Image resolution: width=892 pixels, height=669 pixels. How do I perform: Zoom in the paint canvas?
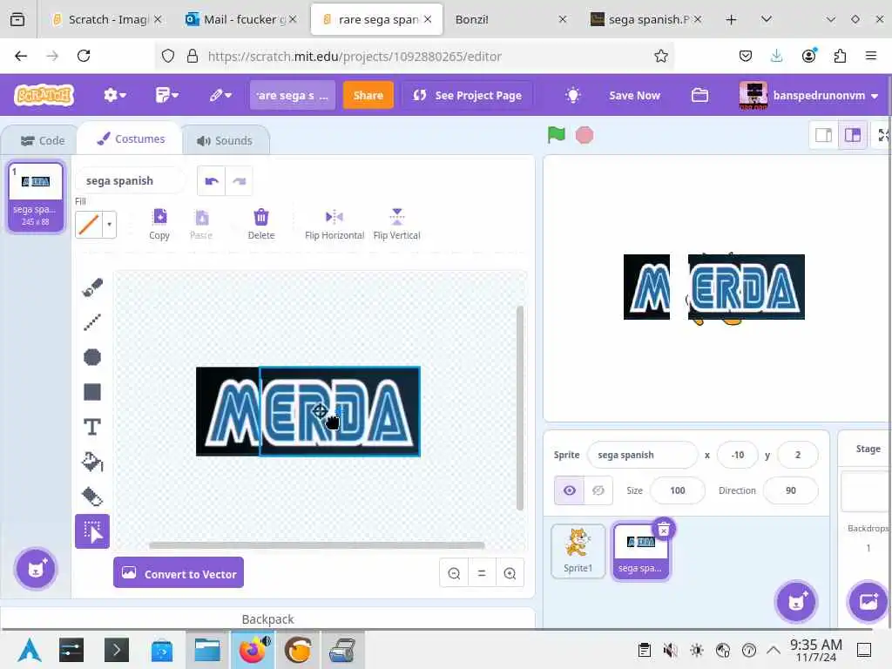pyautogui.click(x=510, y=573)
